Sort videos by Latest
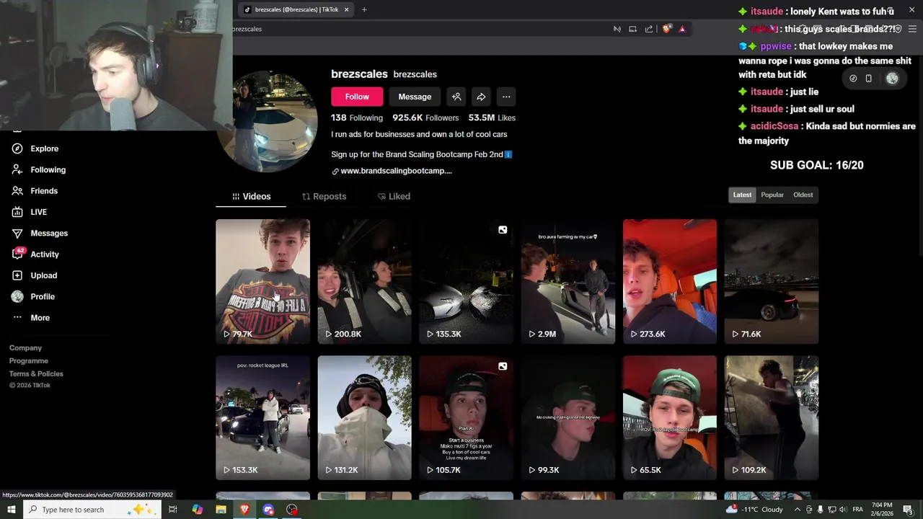The height and width of the screenshot is (519, 923). pyautogui.click(x=742, y=195)
